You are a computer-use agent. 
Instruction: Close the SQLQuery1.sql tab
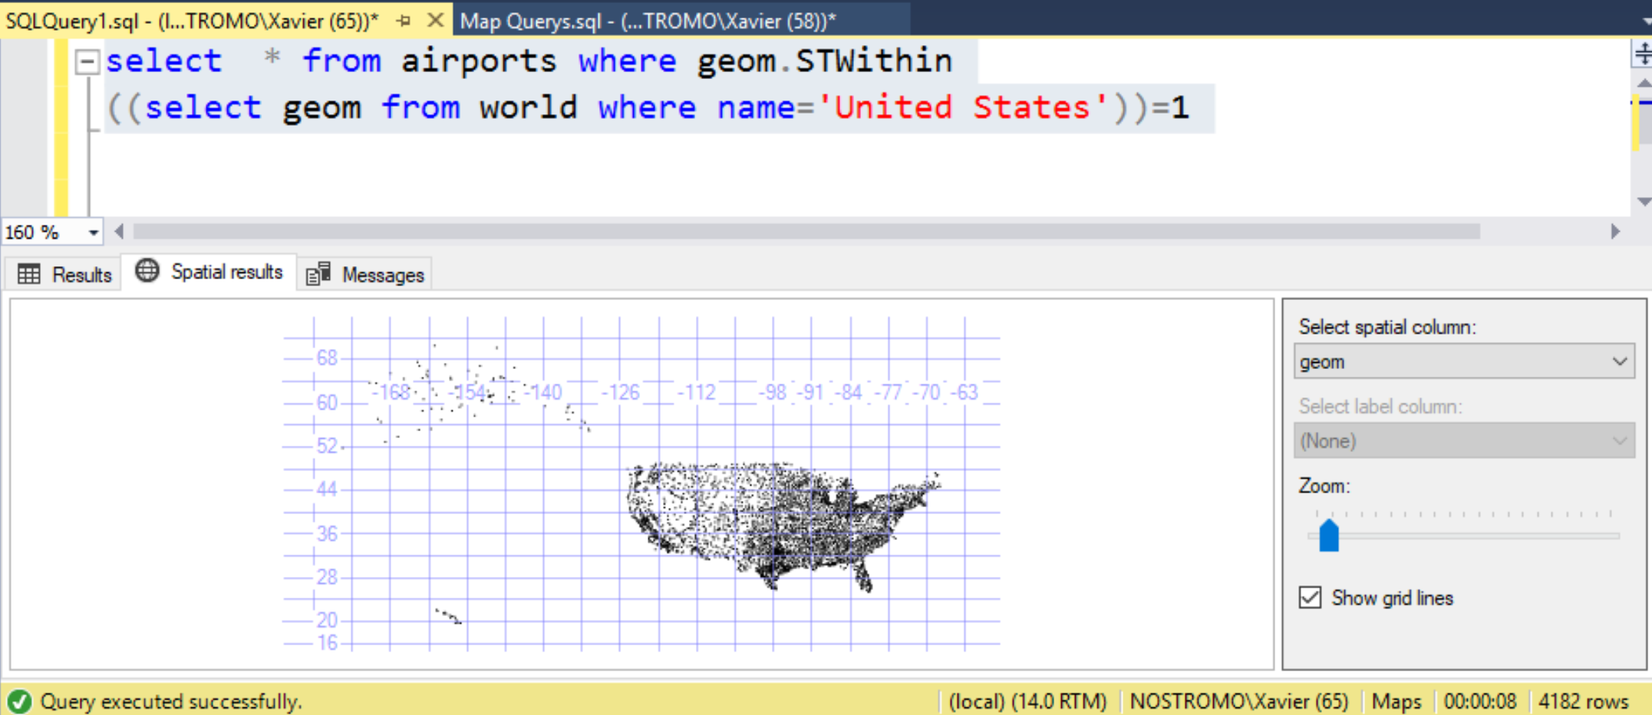[435, 21]
